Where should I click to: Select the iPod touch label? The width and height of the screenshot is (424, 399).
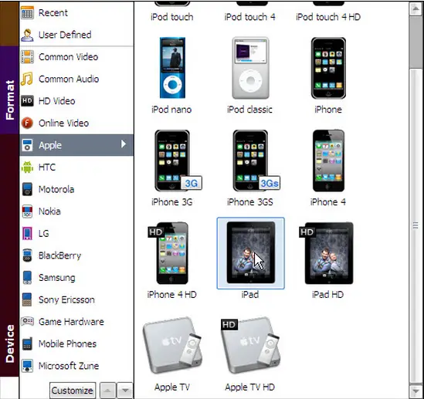click(x=172, y=17)
